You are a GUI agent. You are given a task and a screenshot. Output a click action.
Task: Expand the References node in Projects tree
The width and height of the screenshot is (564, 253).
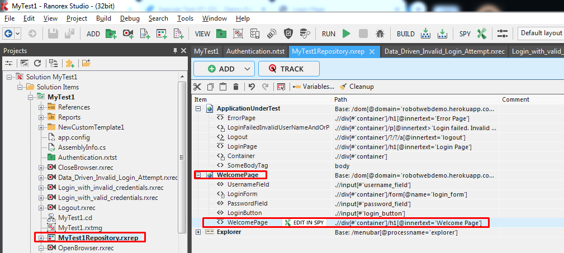pos(41,107)
